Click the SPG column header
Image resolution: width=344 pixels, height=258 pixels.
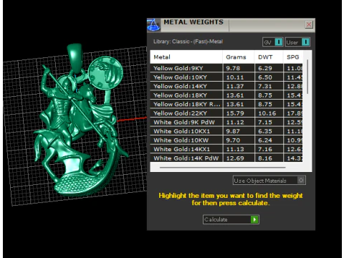(293, 57)
